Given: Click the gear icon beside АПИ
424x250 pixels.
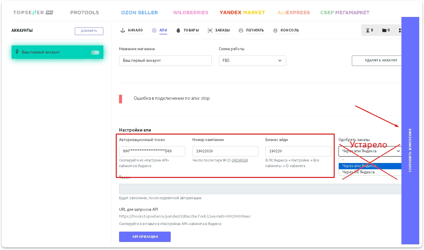Looking at the screenshot, I should (x=154, y=30).
